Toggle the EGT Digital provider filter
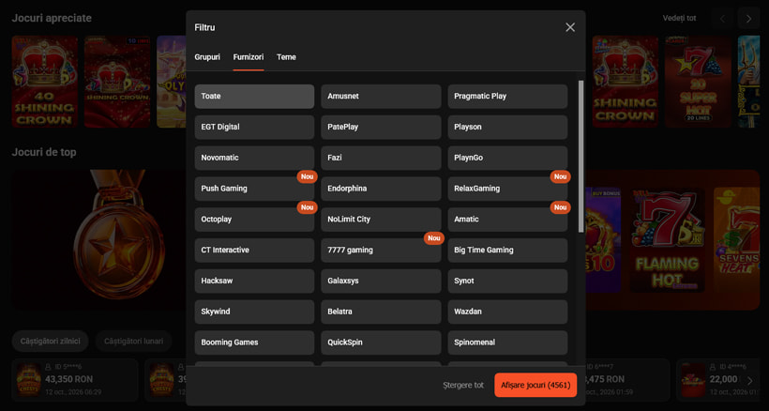This screenshot has width=769, height=411. pos(254,127)
